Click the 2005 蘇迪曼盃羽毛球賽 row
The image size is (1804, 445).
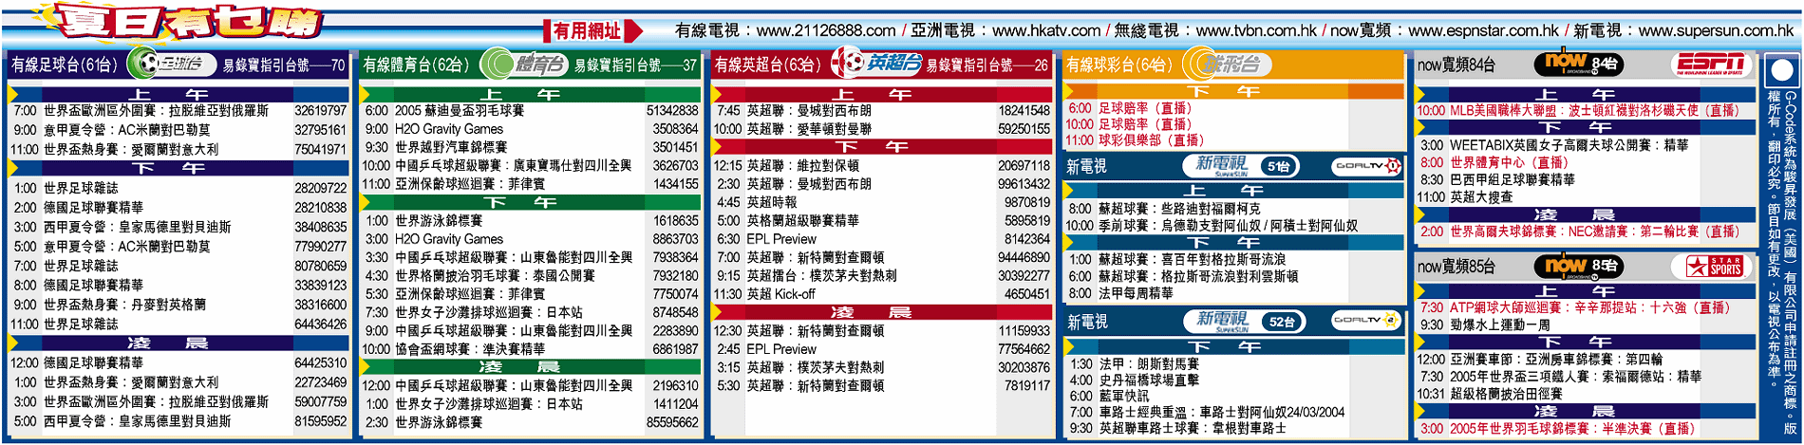[530, 110]
